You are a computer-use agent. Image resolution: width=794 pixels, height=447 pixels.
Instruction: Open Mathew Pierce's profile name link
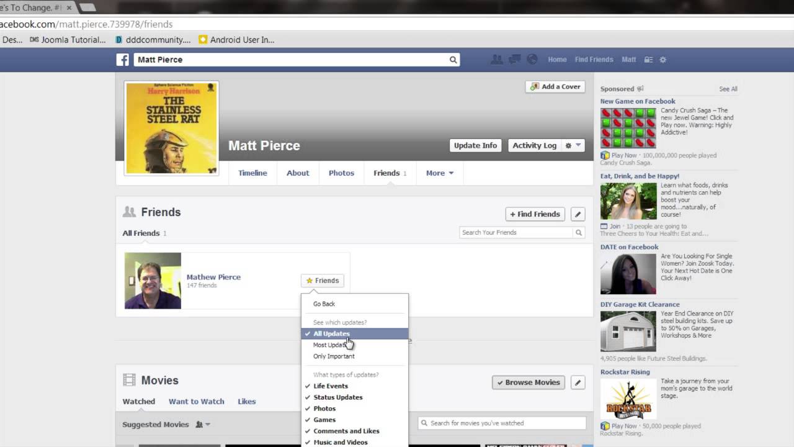pyautogui.click(x=213, y=277)
